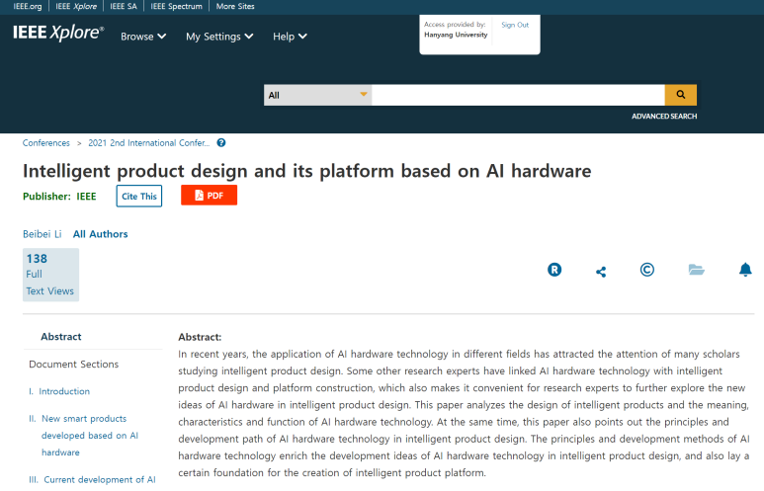Open the IEEE Spectrum site link
Image resolution: width=764 pixels, height=491 pixels.
[x=176, y=6]
